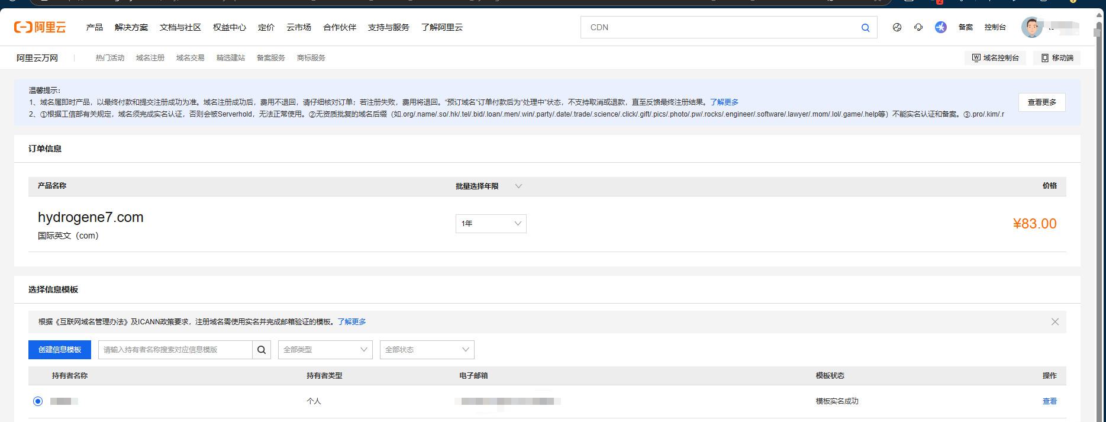Click the 查看更多 button in the tips

coord(1042,102)
